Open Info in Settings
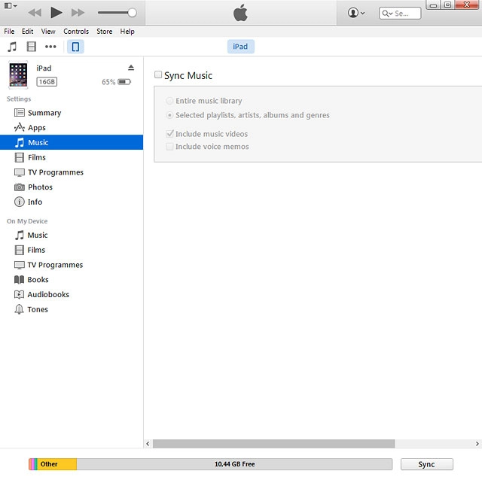Image resolution: width=482 pixels, height=480 pixels. click(72, 202)
